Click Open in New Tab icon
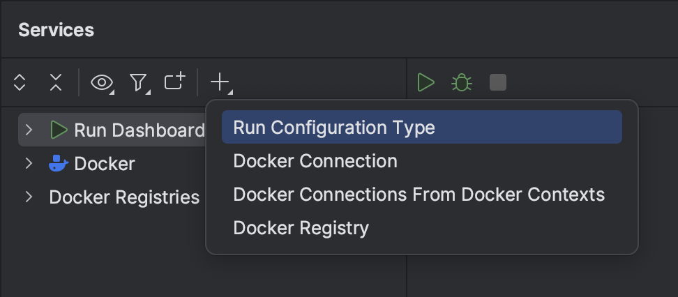 click(x=174, y=82)
